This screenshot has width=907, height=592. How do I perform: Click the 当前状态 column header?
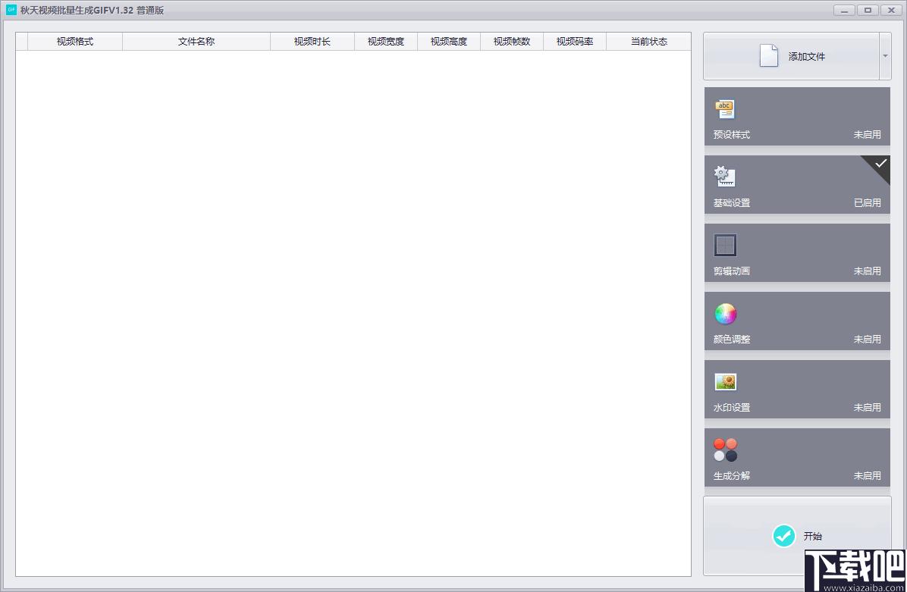pos(648,42)
